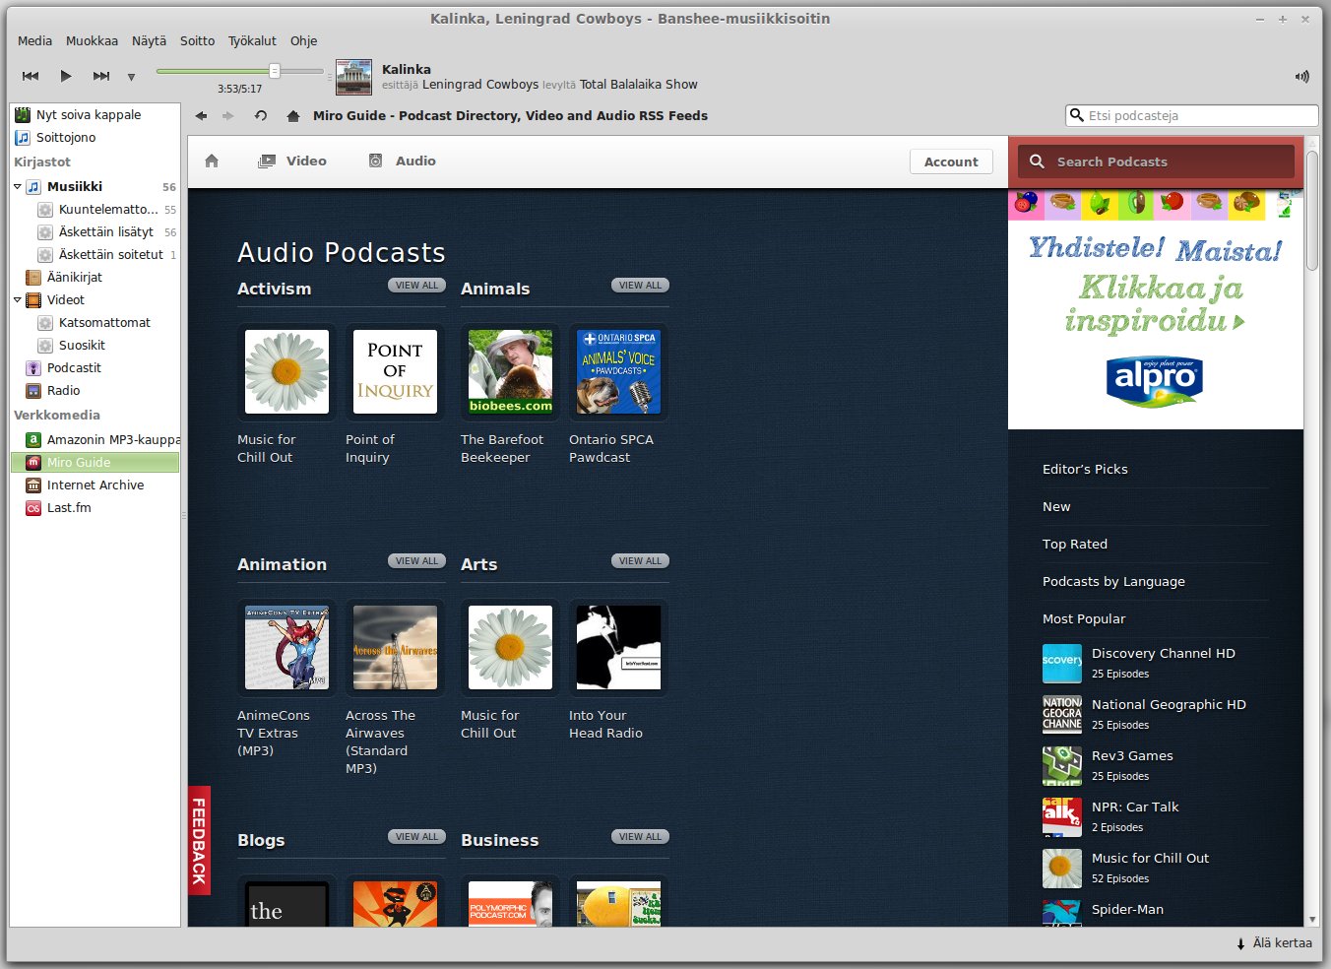Skip to the next track
1331x969 pixels.
click(100, 76)
